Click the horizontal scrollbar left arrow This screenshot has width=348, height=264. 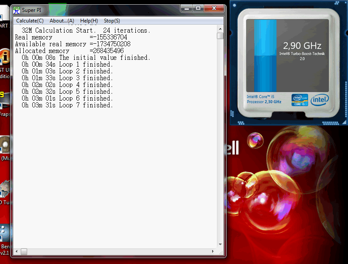point(17,252)
